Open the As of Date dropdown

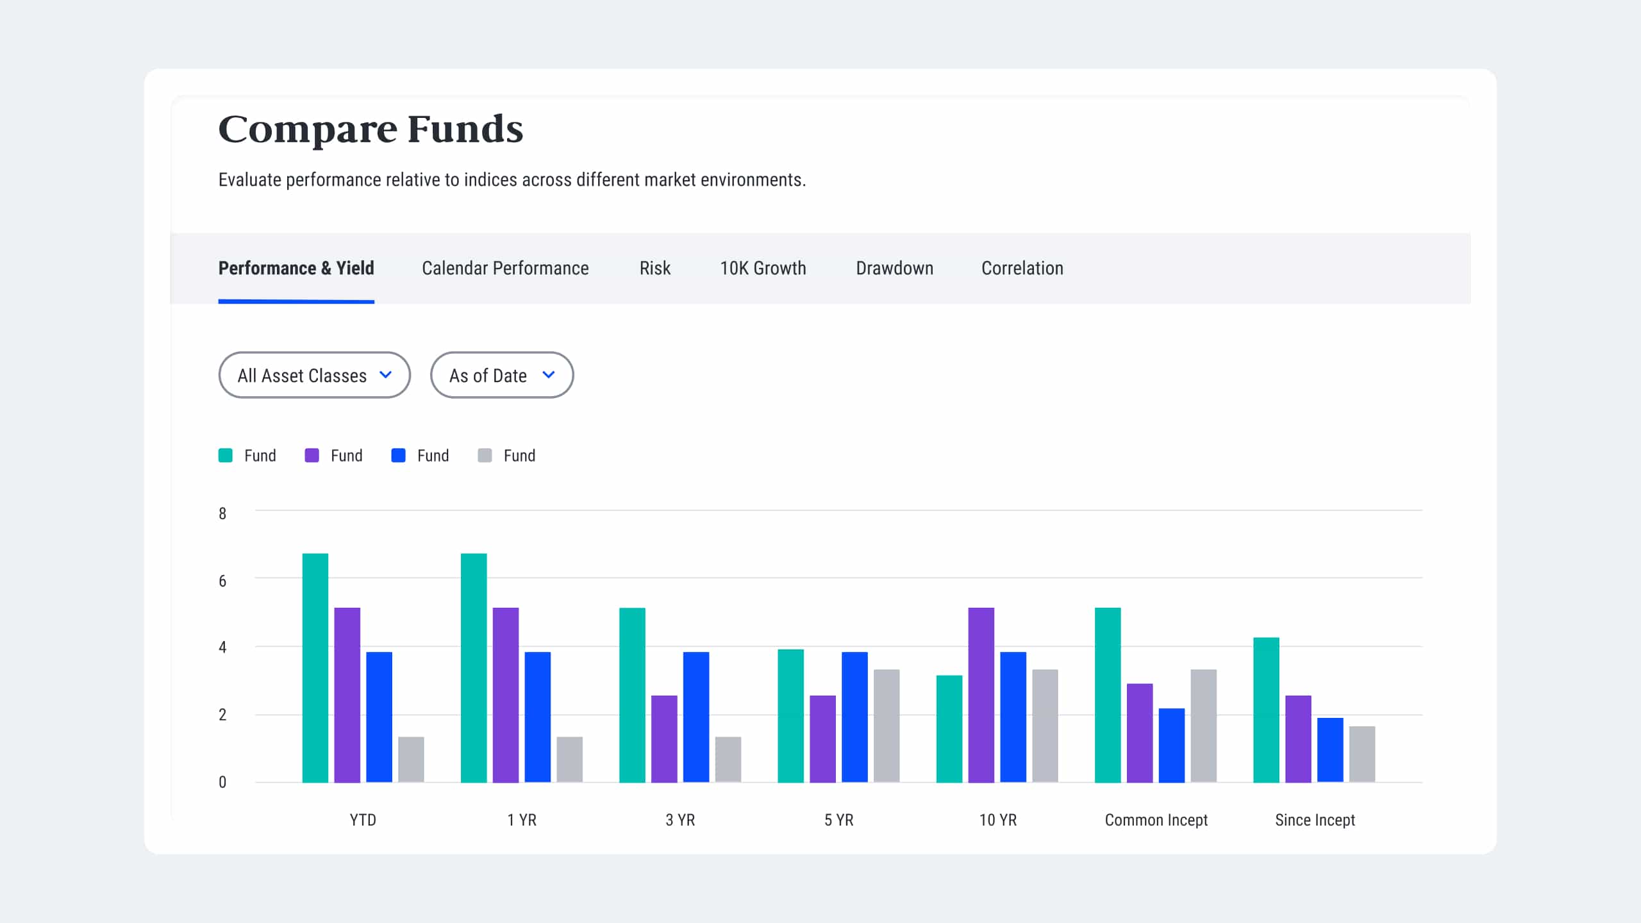pyautogui.click(x=501, y=375)
